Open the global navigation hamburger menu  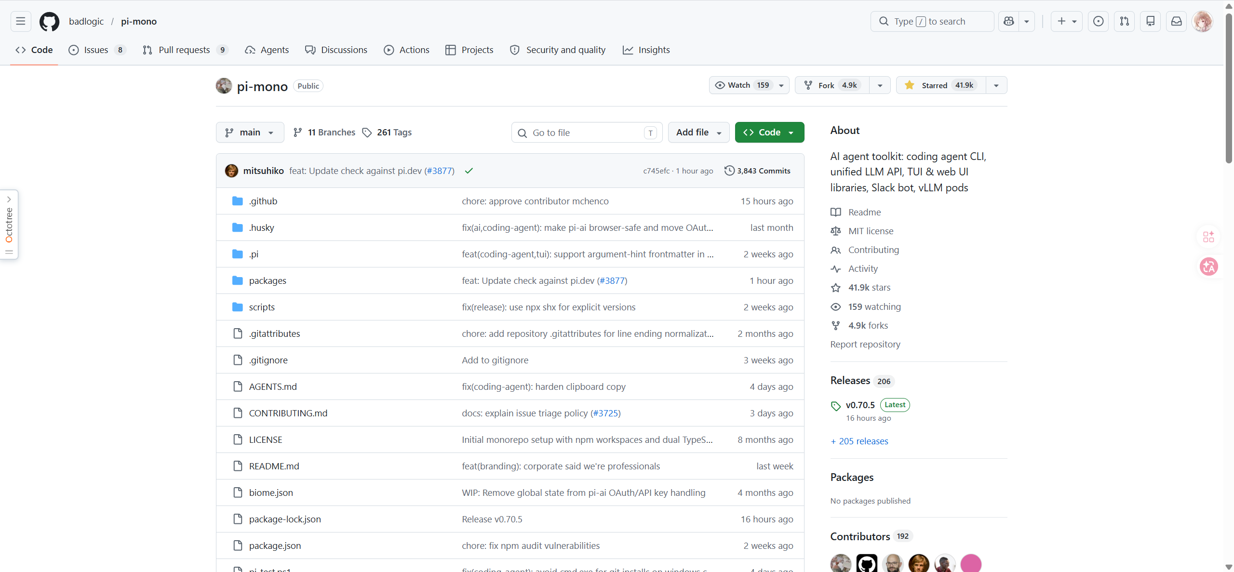coord(20,21)
